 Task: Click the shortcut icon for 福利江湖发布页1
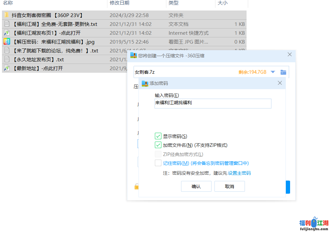tap(7, 33)
